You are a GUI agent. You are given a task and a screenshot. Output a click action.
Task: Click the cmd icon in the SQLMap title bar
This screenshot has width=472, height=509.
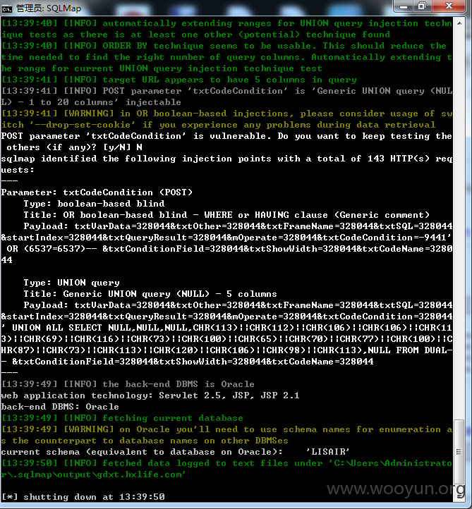[x=6, y=8]
